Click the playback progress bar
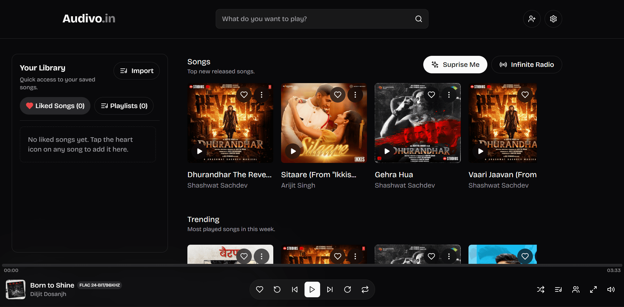Screen dimensions: 624x307 [312, 265]
